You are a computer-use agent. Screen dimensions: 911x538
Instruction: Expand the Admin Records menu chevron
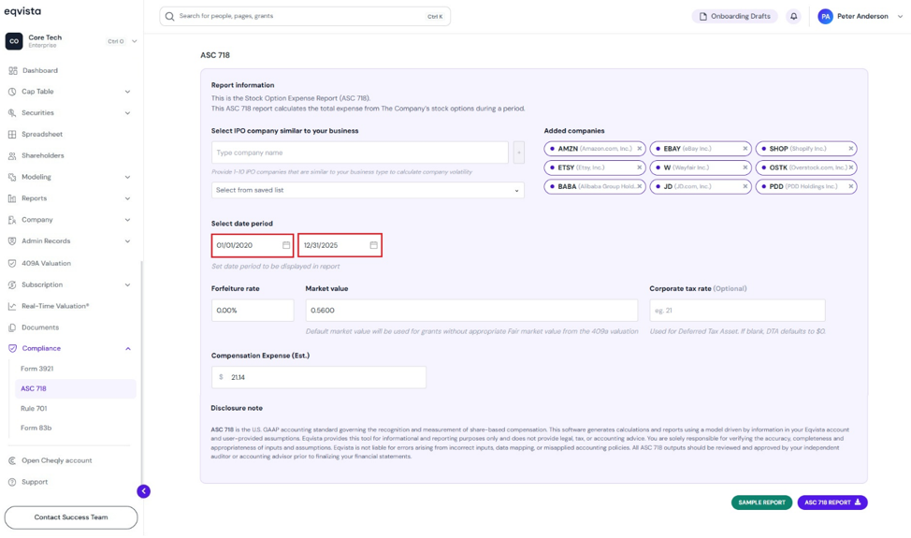click(x=127, y=241)
